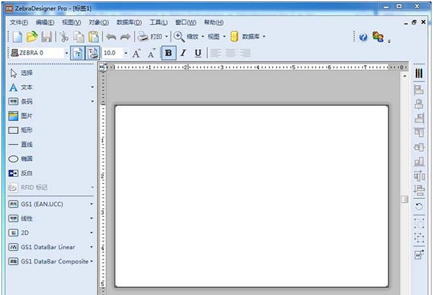Open the blue help question icon
This screenshot has height=295, width=433.
point(363,37)
